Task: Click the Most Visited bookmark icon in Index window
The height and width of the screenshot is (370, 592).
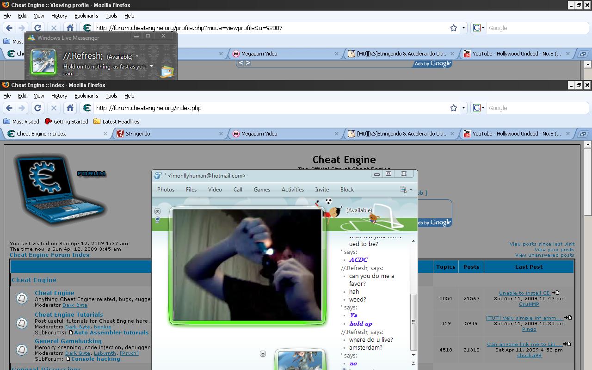Action: tap(7, 122)
